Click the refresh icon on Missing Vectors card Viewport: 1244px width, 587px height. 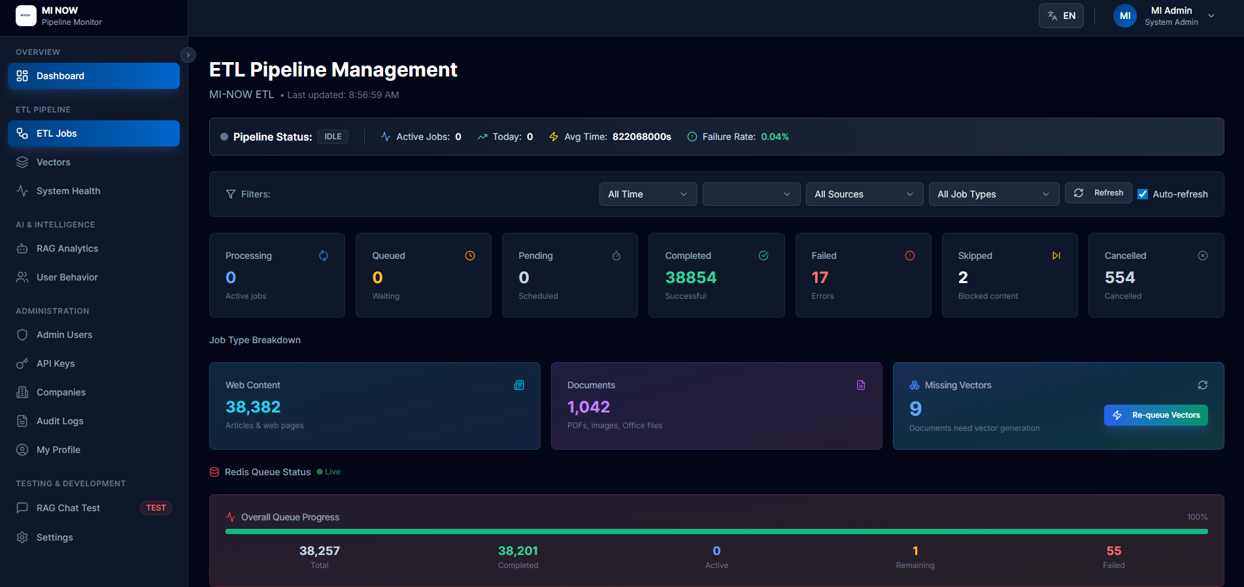(1202, 385)
